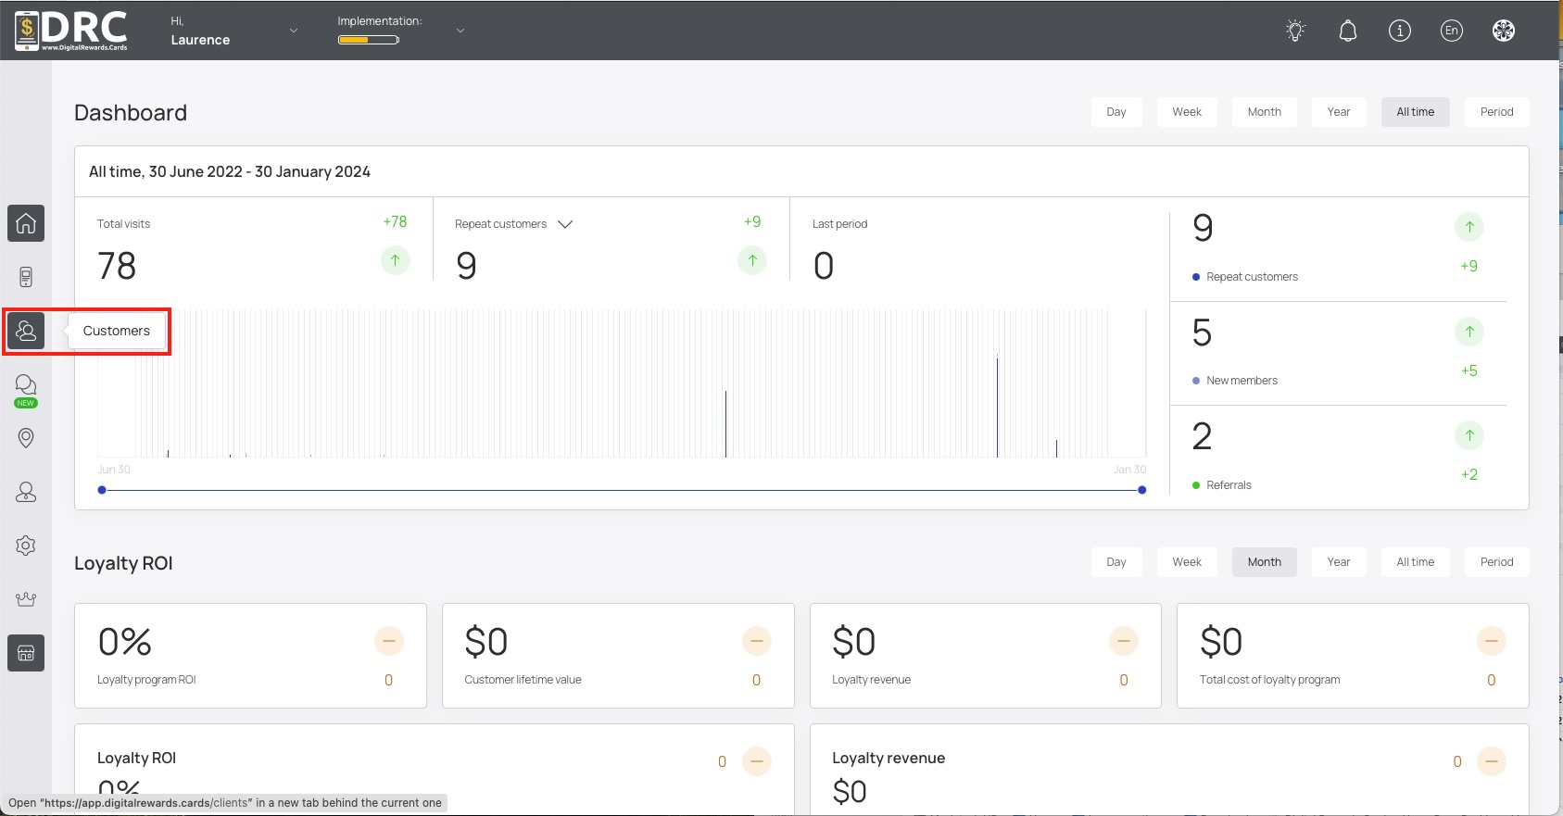Click the DRC logo in header
The height and width of the screenshot is (816, 1563).
tap(71, 31)
